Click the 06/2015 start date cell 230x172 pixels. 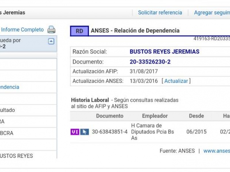tap(196, 132)
